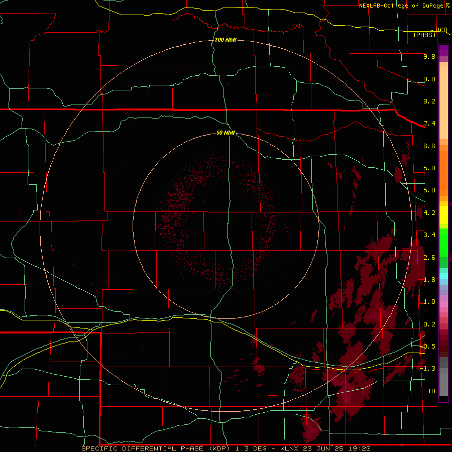Click the 1.0 value on the color scale
Image resolution: width=452 pixels, height=452 pixels.
(429, 302)
